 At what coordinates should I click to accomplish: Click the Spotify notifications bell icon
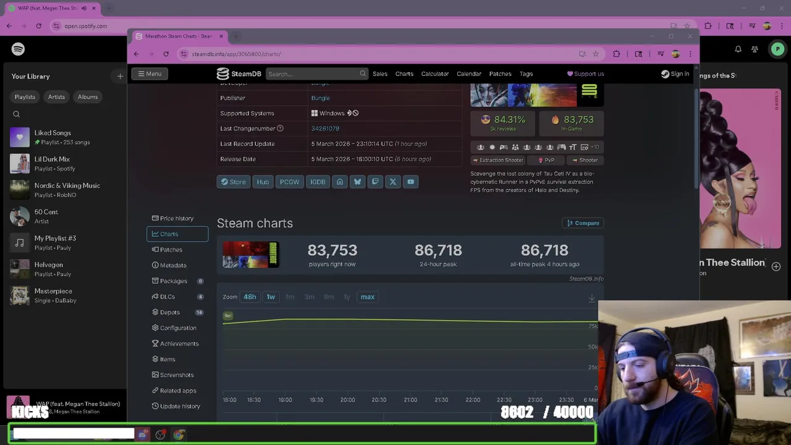click(738, 49)
